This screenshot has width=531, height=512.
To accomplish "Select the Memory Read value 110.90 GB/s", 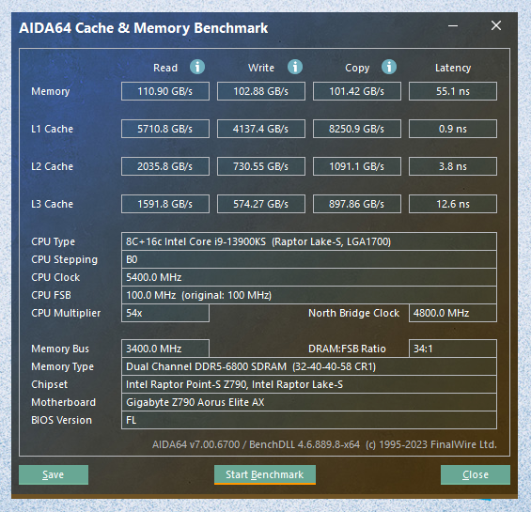I will pos(165,91).
